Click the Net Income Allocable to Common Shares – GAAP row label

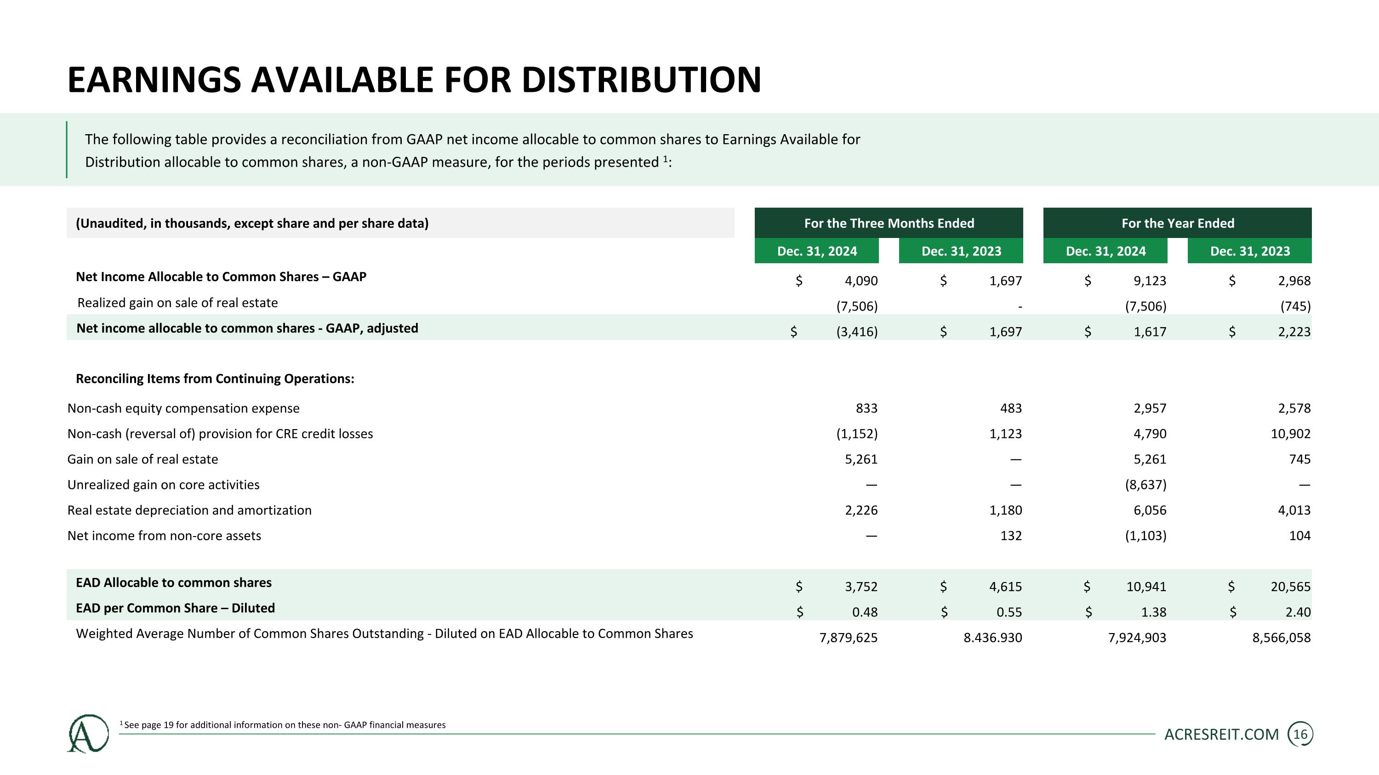point(221,277)
